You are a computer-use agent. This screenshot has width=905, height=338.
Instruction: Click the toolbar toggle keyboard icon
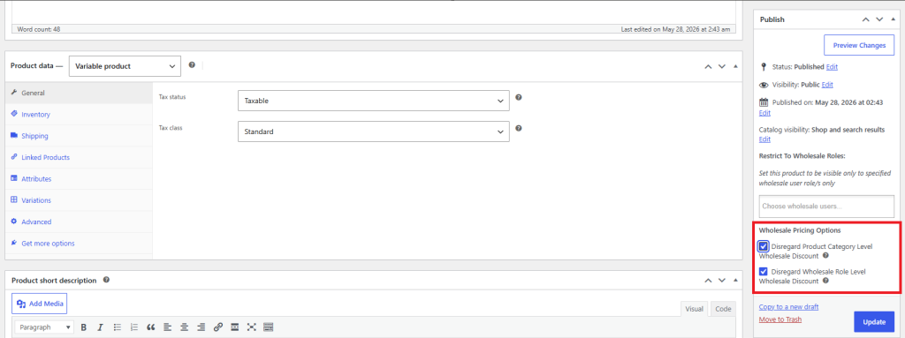click(x=268, y=327)
